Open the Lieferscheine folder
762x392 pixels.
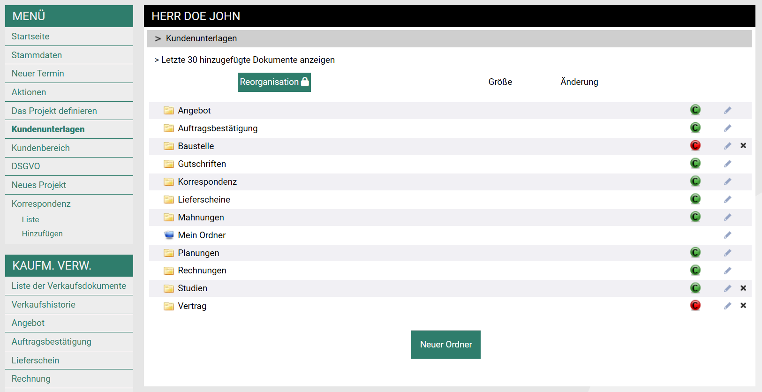[204, 200]
